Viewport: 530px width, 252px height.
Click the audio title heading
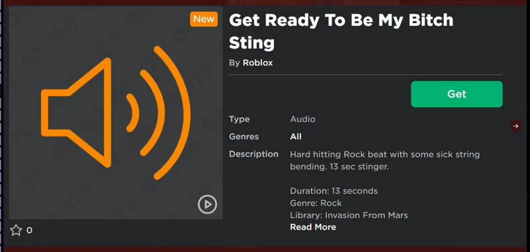tap(341, 31)
